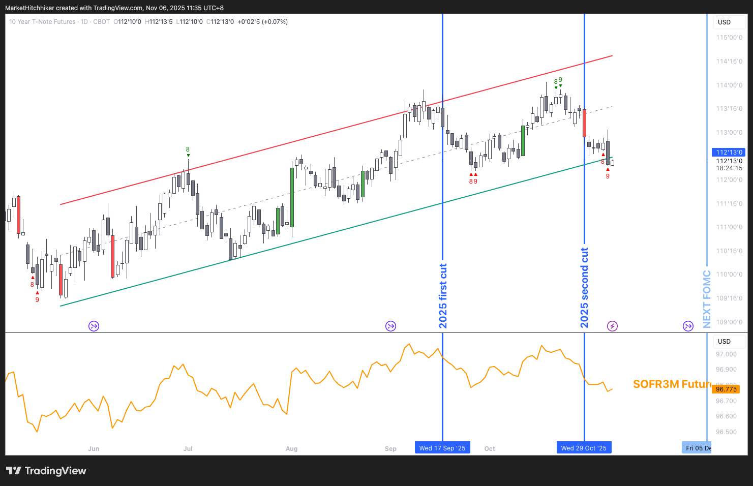Click the 96.900 axis label in SOFR pane
The image size is (753, 486).
tap(726, 370)
